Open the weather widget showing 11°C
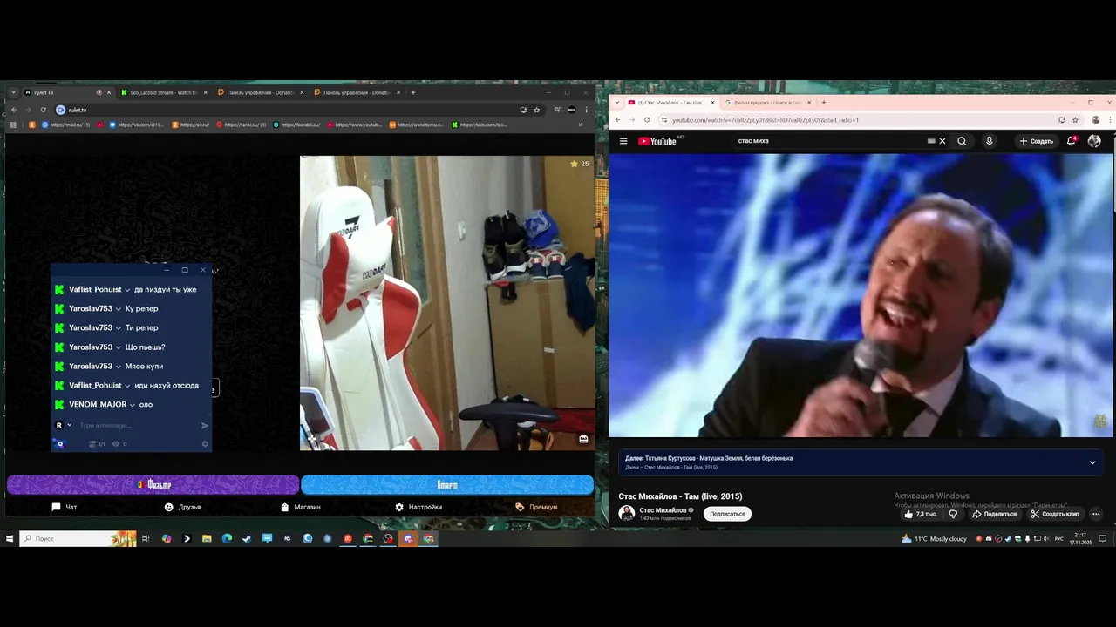 click(x=935, y=539)
